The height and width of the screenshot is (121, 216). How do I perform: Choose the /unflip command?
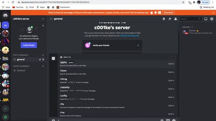117,97
